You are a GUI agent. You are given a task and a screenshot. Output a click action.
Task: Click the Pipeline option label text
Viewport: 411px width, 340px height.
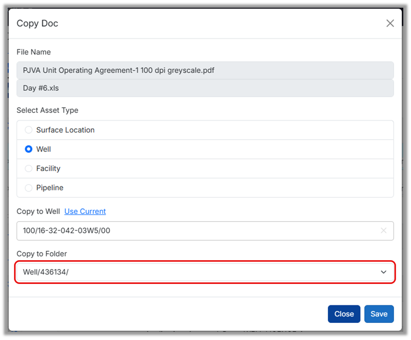point(50,188)
